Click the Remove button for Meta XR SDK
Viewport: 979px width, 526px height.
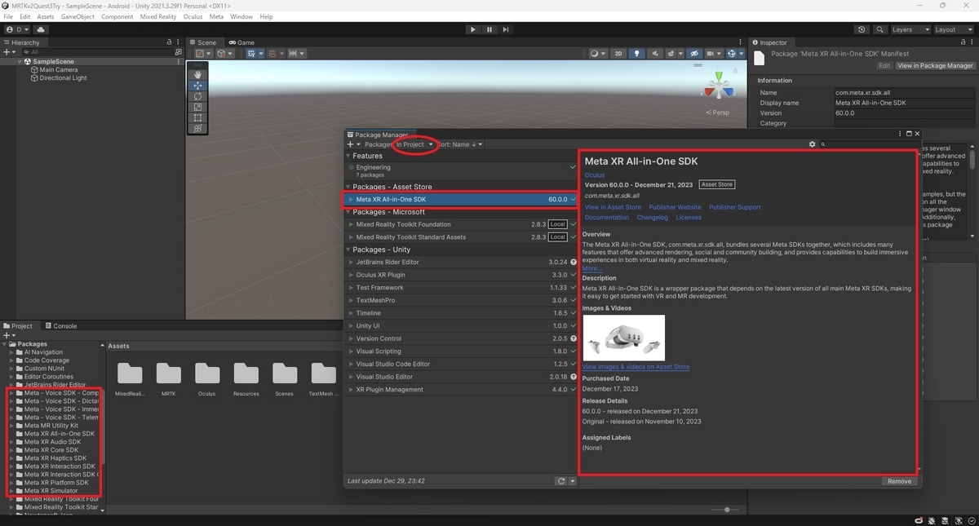point(898,481)
